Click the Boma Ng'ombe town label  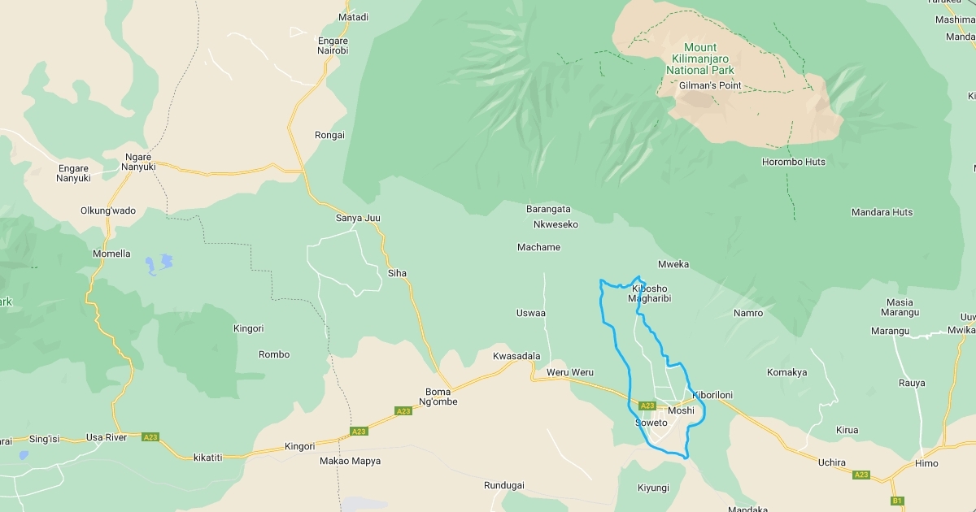coord(438,397)
